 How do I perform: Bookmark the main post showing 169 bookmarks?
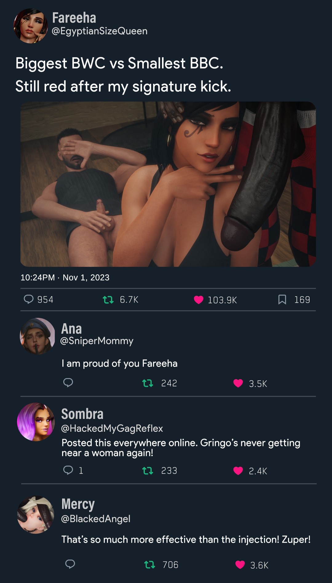[282, 299]
